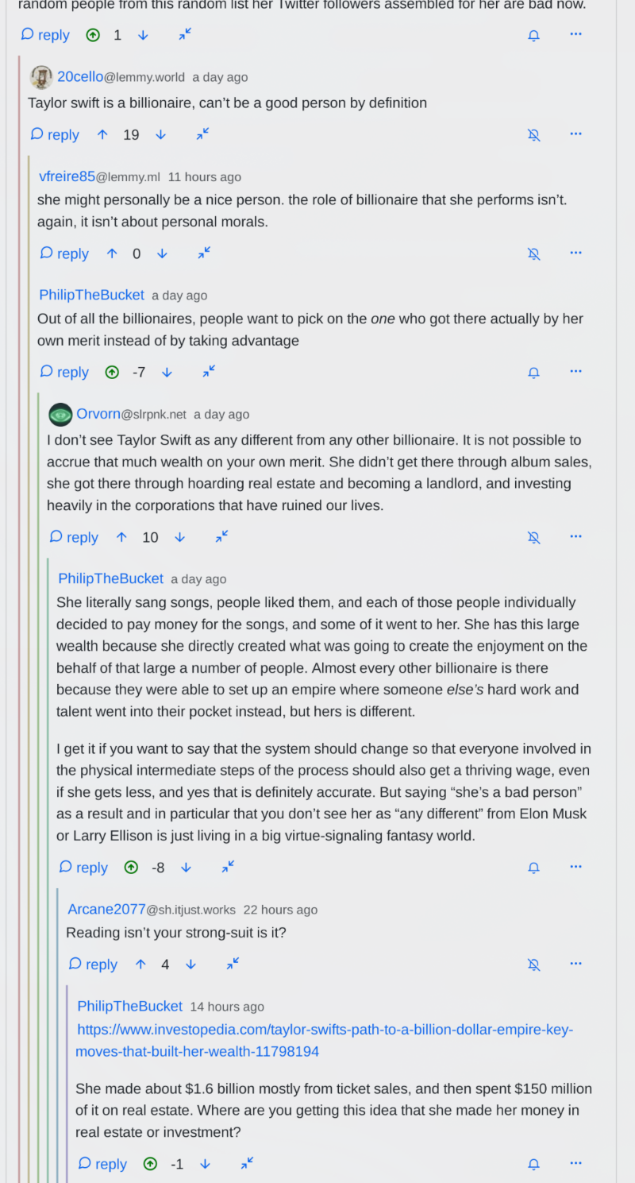Open the ellipsis menu on Orvorn's comment
The height and width of the screenshot is (1183, 635).
coord(575,536)
